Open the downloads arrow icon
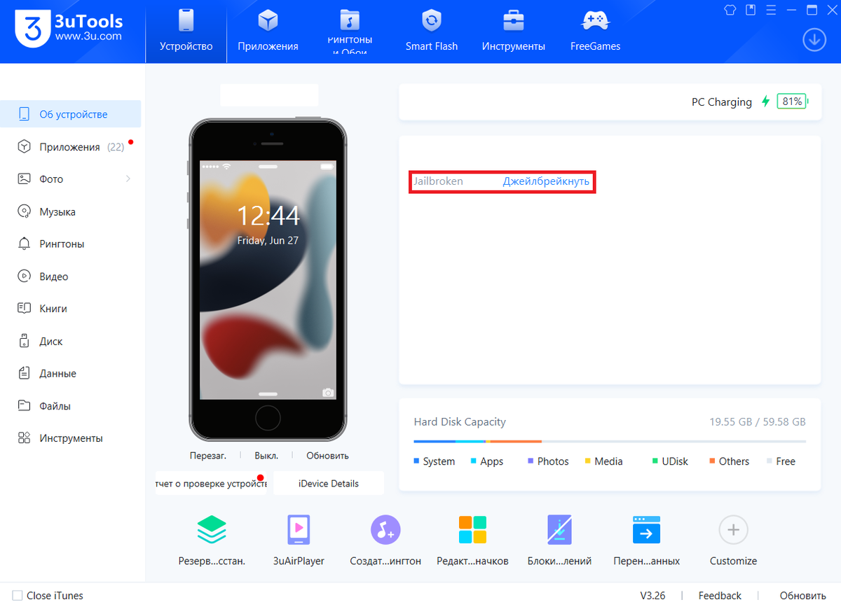Image resolution: width=841 pixels, height=602 pixels. coord(814,41)
